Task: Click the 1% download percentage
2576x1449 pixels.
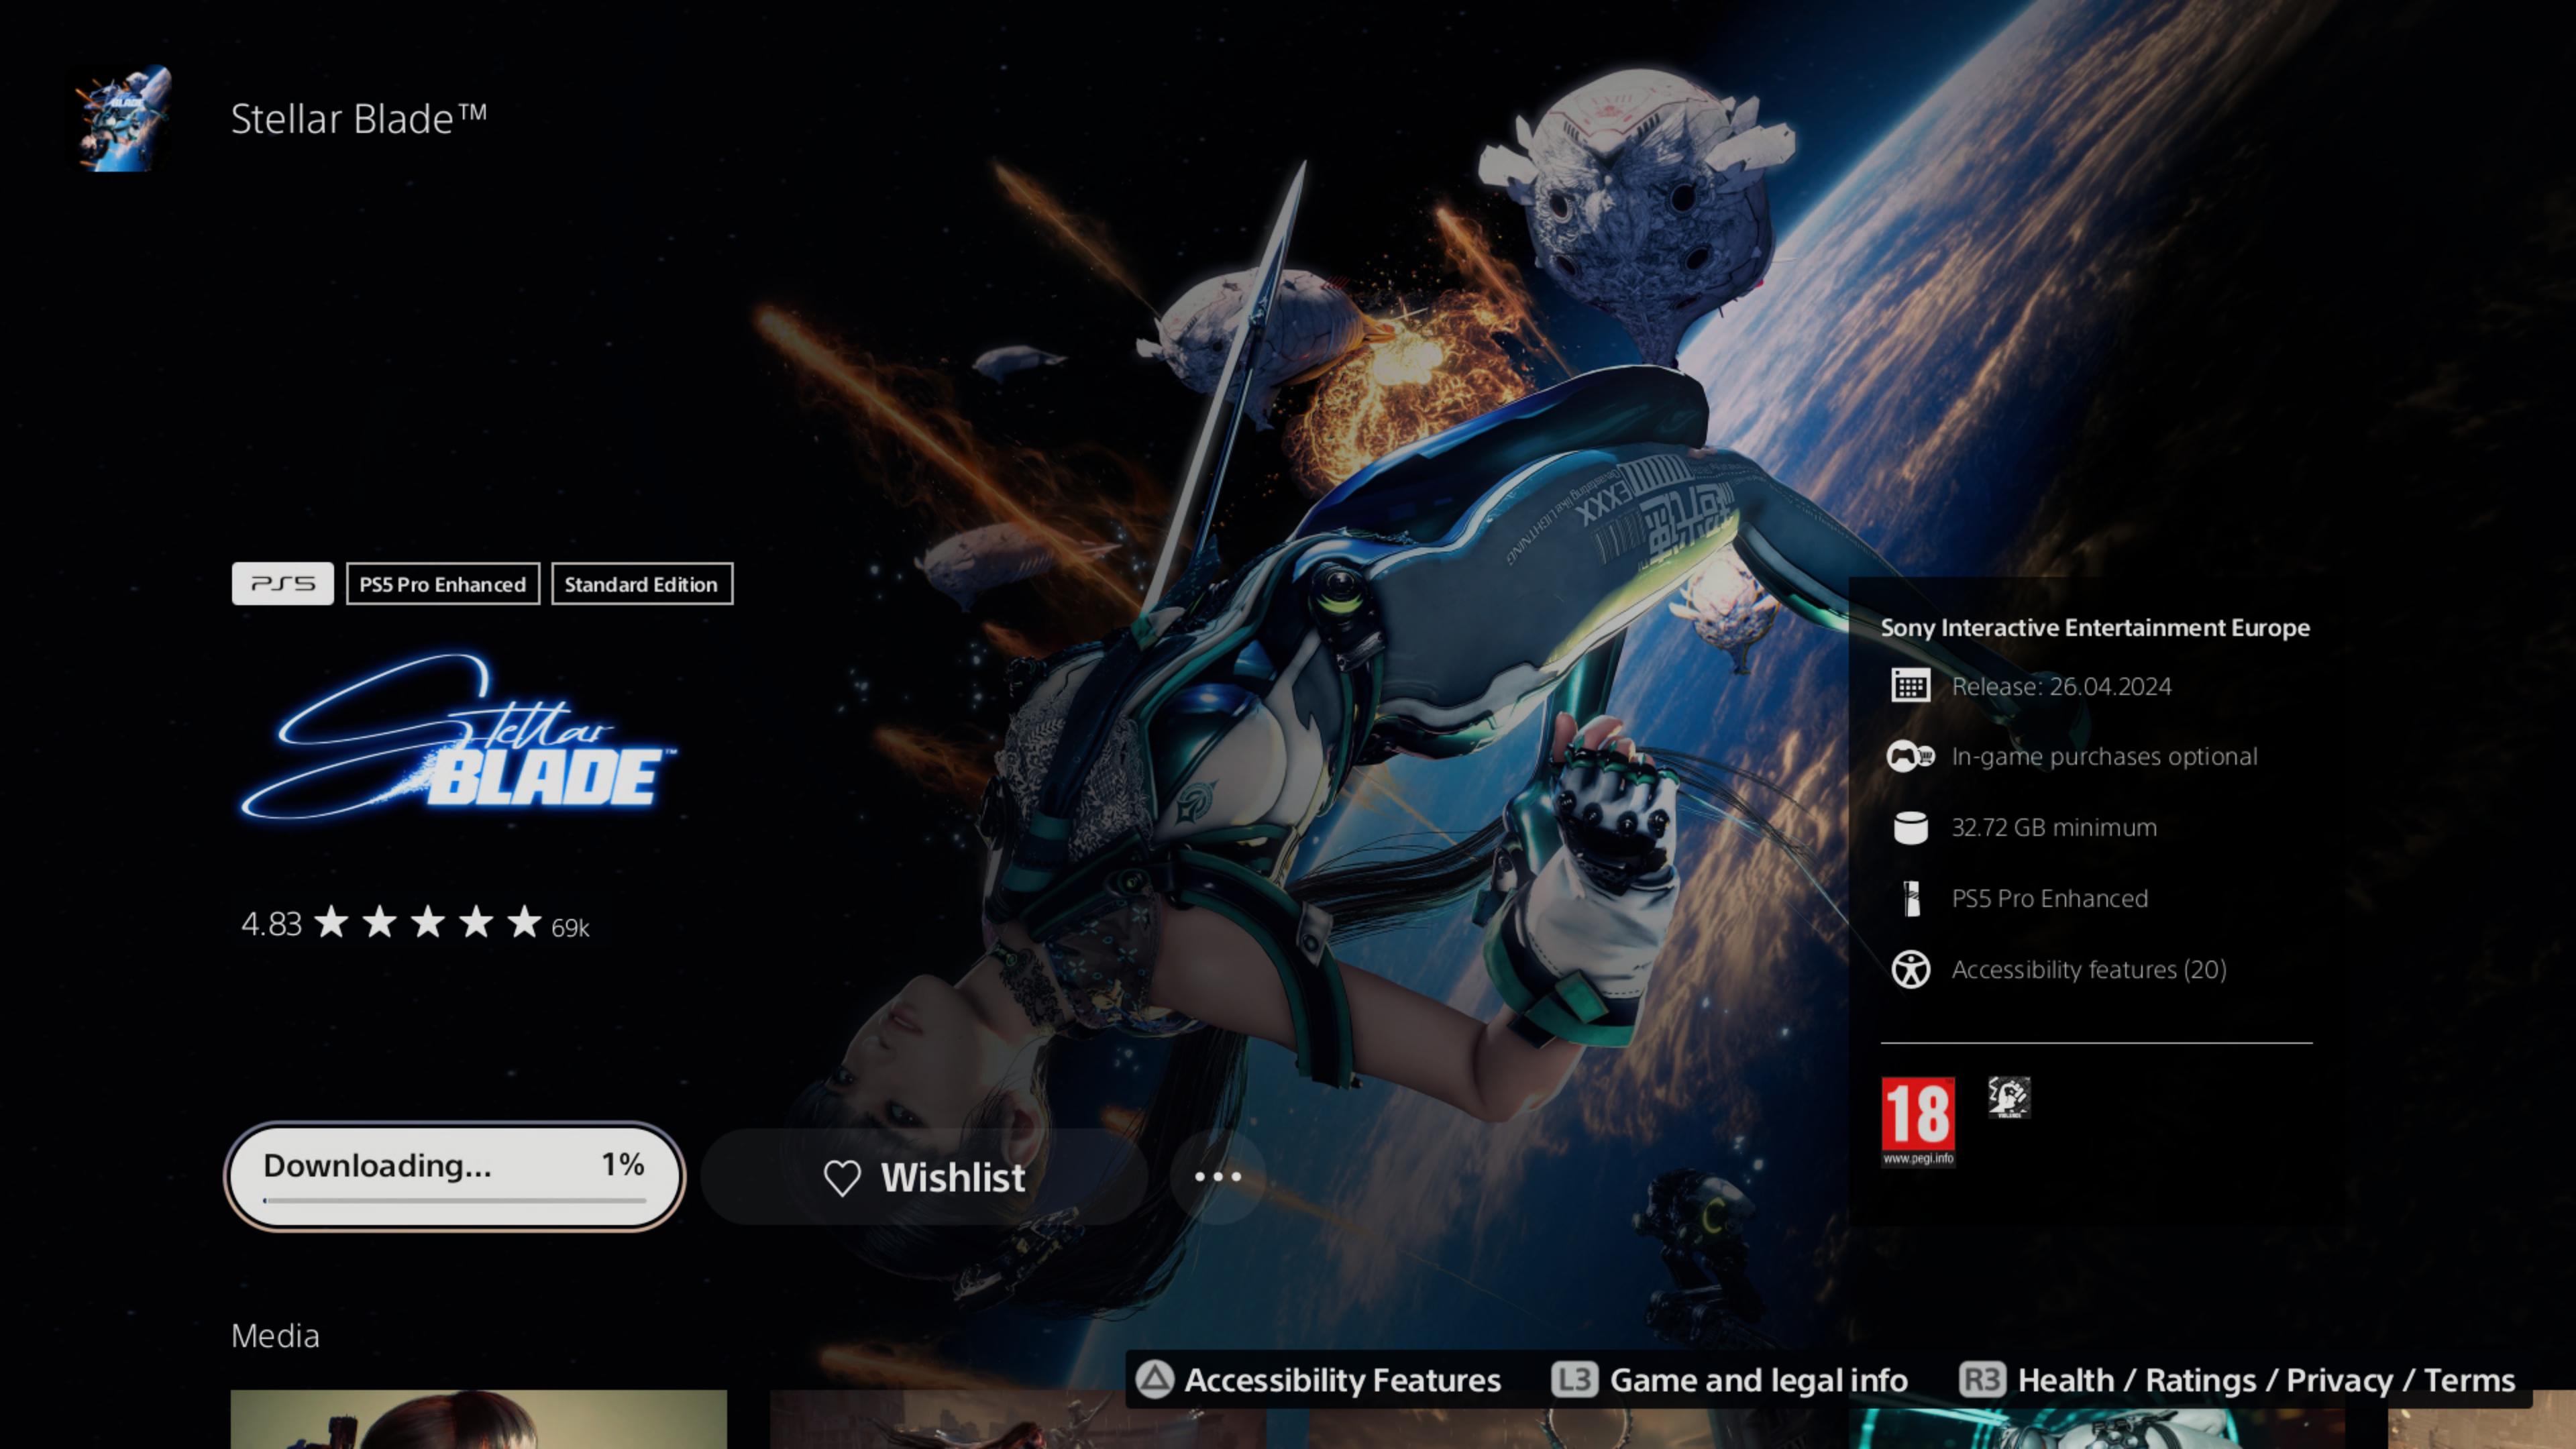Action: coord(622,1164)
